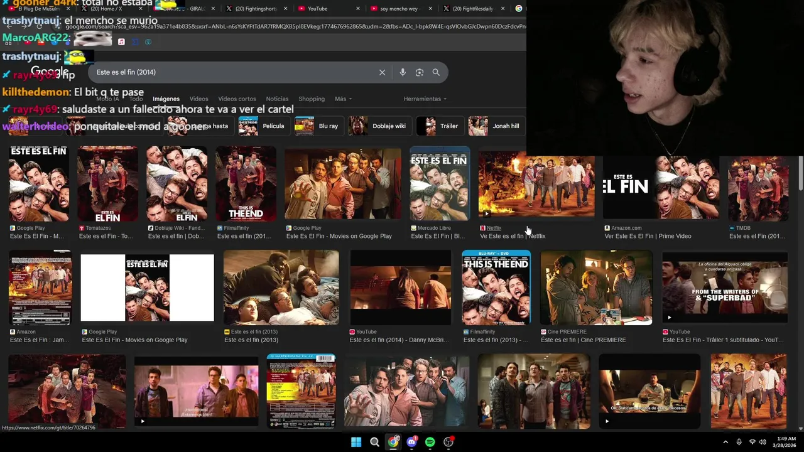
Task: Select the Imágenes search tab
Action: pyautogui.click(x=166, y=99)
